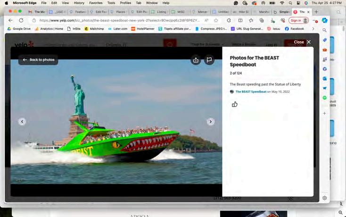
Task: Advance to the next photo
Action: tap(211, 121)
